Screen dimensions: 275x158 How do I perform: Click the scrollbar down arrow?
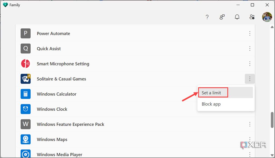(x=272, y=155)
